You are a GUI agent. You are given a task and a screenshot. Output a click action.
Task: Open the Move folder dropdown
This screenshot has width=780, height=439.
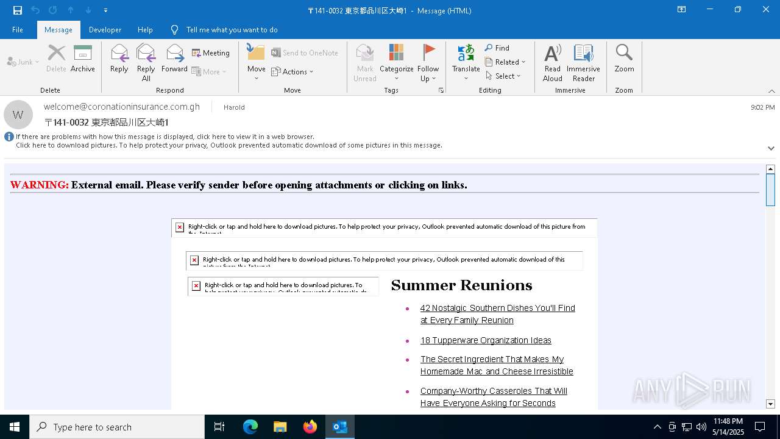tap(257, 62)
